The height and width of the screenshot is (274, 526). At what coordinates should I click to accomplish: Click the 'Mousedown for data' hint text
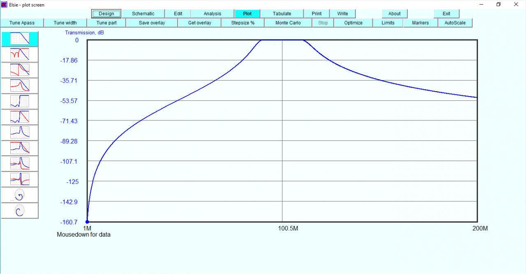tap(83, 235)
